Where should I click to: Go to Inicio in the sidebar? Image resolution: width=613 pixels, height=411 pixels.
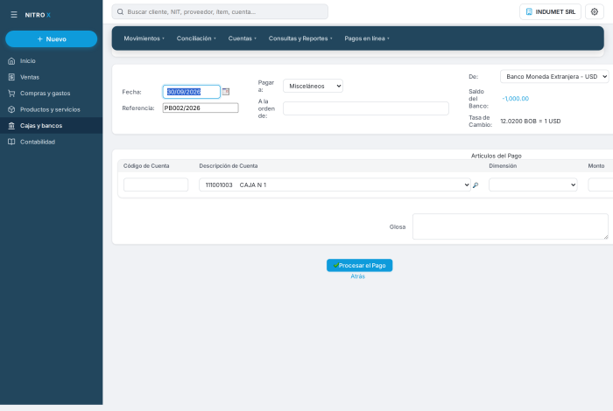[x=51, y=61]
